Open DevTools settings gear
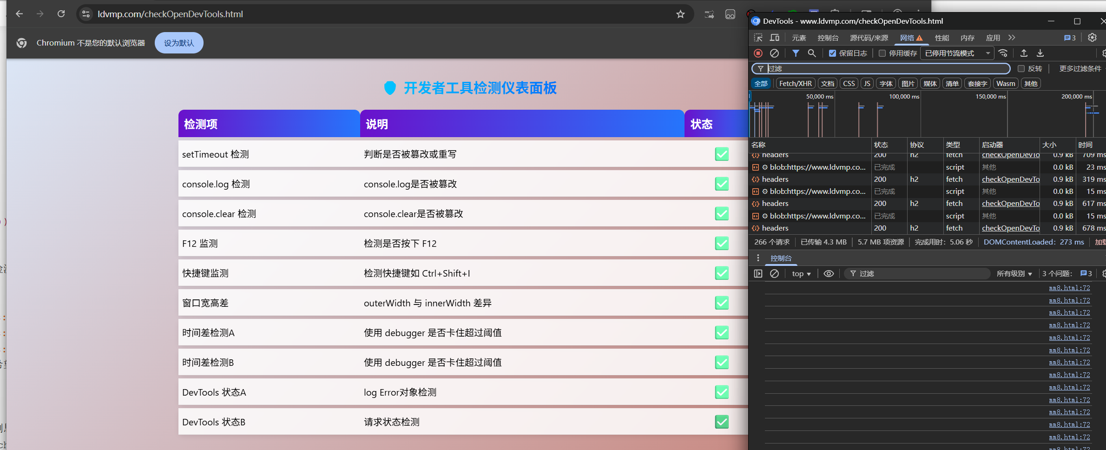1106x450 pixels. tap(1092, 38)
